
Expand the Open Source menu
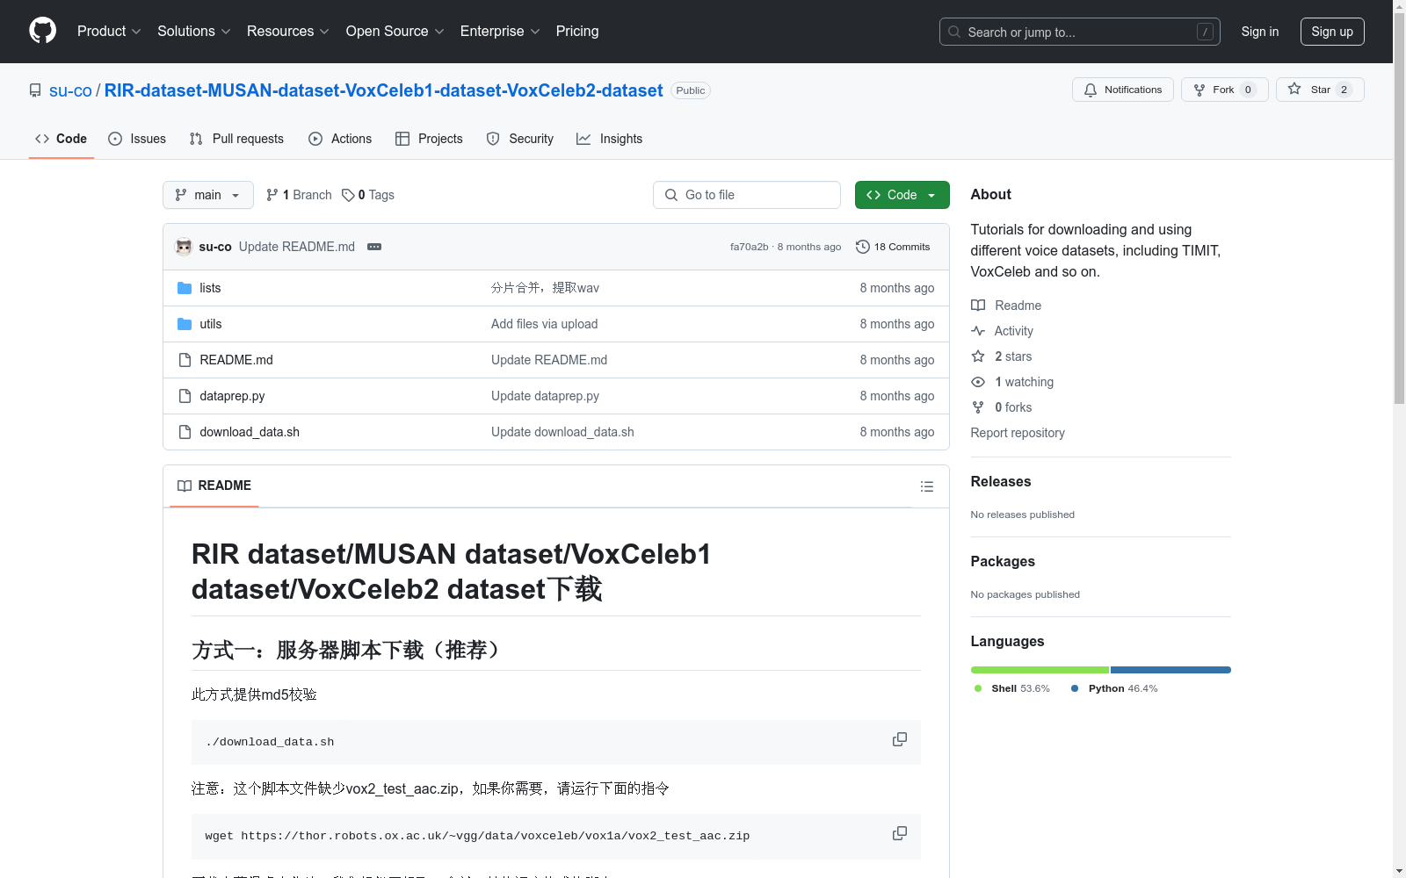(395, 31)
